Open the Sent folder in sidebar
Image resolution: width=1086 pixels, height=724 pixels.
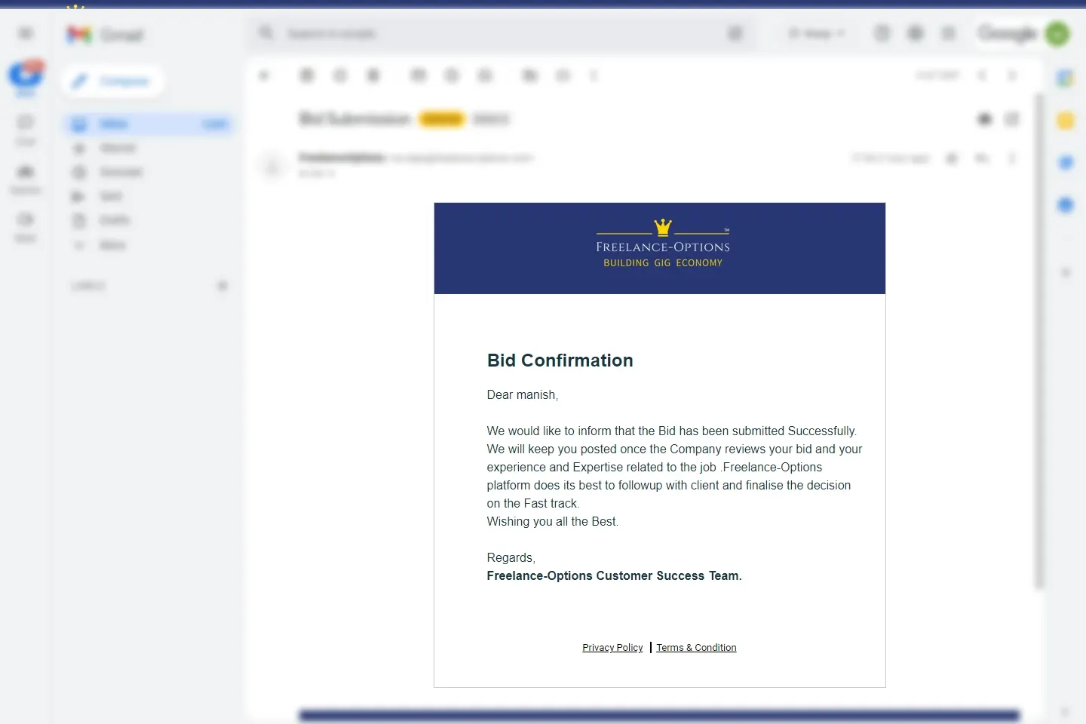tap(111, 196)
